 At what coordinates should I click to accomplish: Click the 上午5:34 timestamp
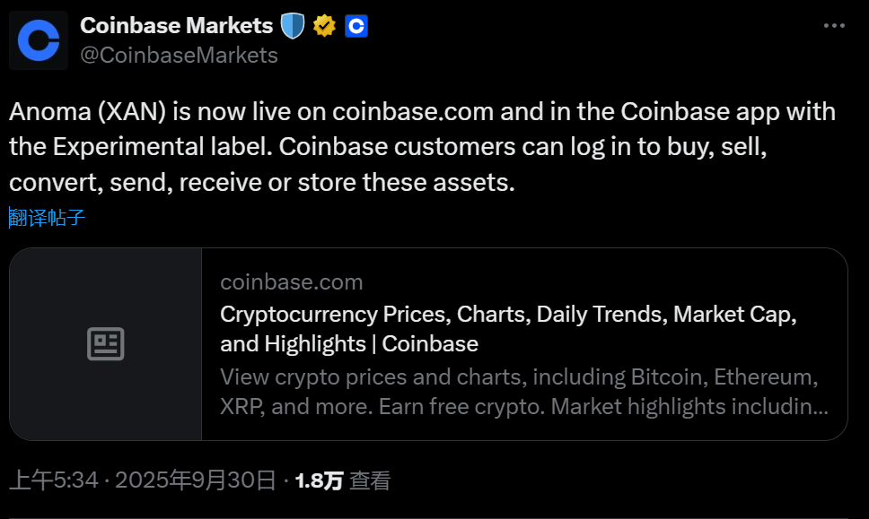(x=53, y=480)
